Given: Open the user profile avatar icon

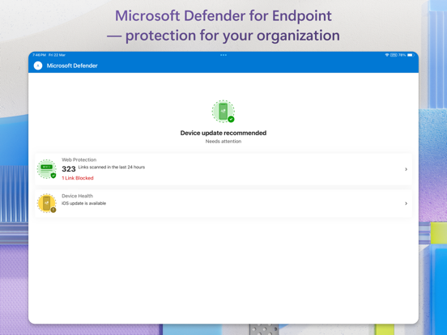Looking at the screenshot, I should pos(38,66).
